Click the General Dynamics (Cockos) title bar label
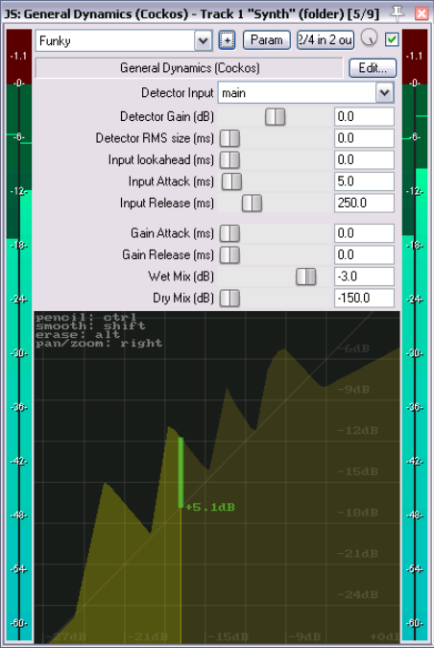 point(189,68)
